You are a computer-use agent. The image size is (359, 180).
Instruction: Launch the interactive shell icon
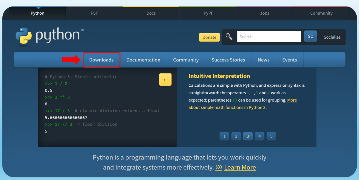[x=165, y=80]
